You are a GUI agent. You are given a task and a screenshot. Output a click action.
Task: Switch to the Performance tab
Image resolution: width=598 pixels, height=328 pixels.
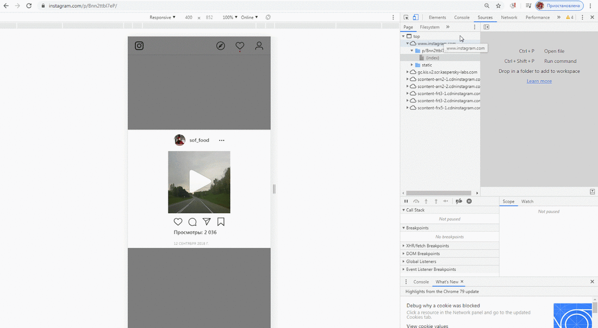537,17
